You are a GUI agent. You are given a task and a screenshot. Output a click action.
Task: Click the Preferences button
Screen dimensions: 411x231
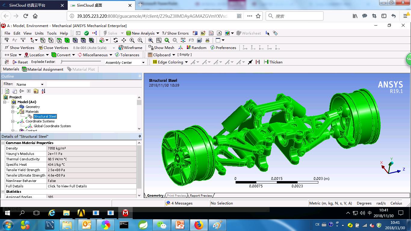point(223,48)
